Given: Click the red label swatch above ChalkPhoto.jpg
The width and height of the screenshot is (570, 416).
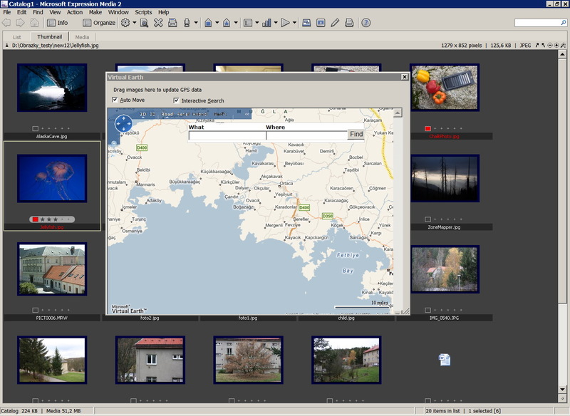Looking at the screenshot, I should click(x=428, y=128).
